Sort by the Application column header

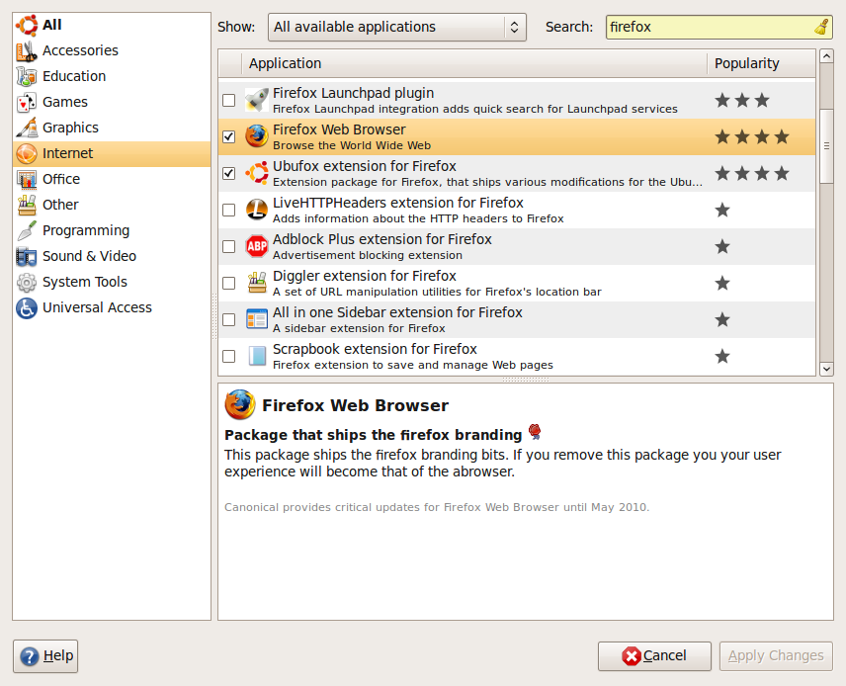(x=474, y=63)
